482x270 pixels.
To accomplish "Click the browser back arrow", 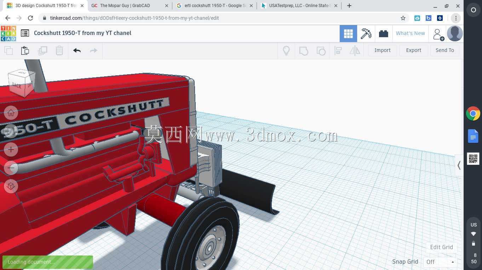I will coord(8,18).
